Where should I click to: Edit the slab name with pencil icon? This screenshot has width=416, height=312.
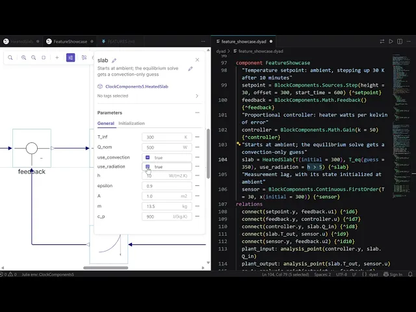click(114, 60)
